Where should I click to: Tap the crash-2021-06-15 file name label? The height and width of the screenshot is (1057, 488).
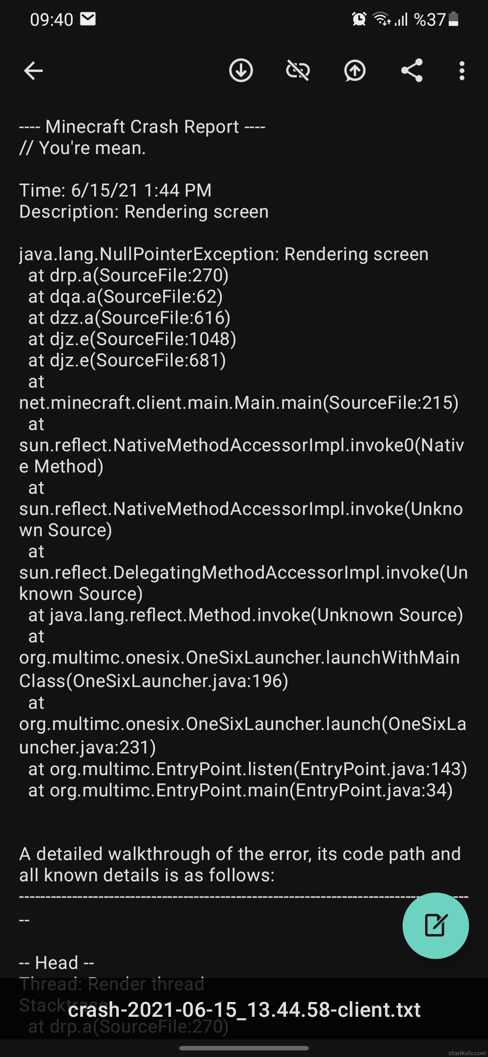coord(244,1009)
